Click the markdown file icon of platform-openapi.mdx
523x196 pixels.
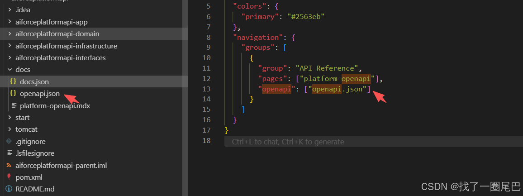point(13,105)
